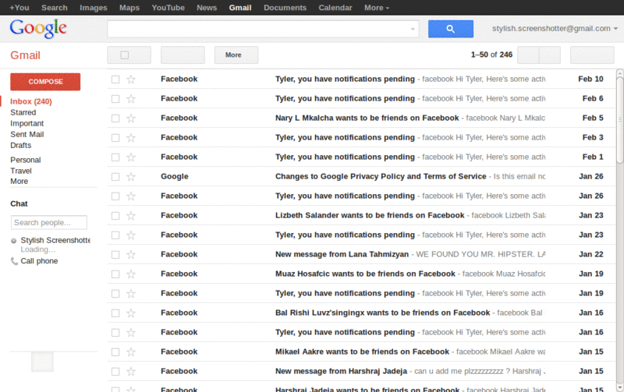Check the Feb 10 Facebook email checkbox
The image size is (624, 392).
tap(115, 79)
